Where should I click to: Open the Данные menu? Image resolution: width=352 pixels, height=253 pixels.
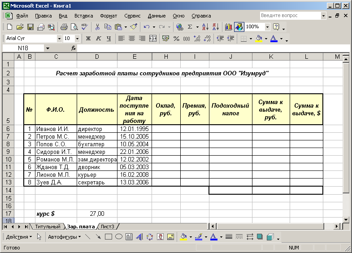(156, 16)
